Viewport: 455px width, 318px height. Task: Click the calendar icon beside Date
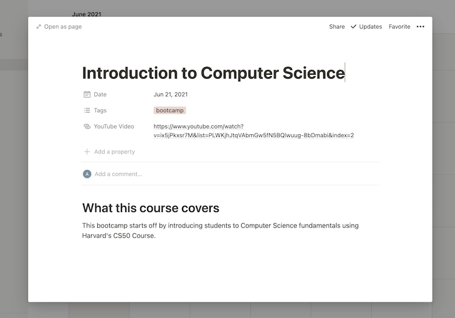87,95
